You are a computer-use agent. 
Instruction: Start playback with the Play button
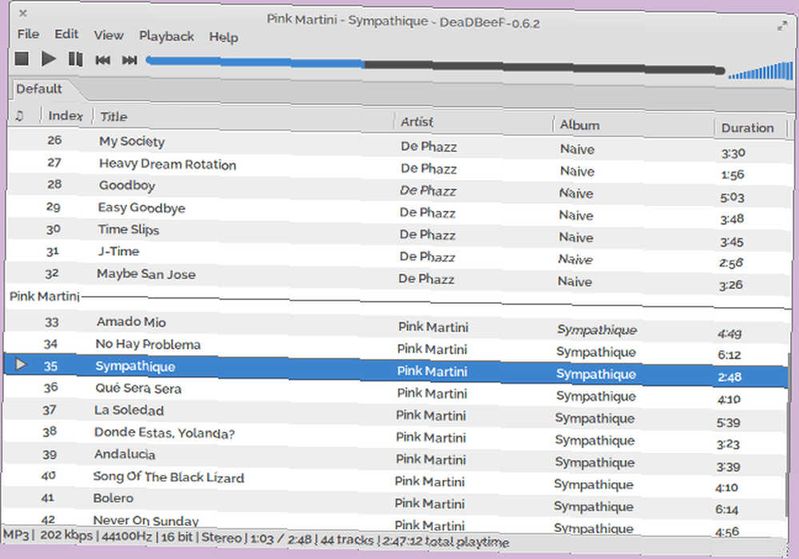click(x=49, y=59)
